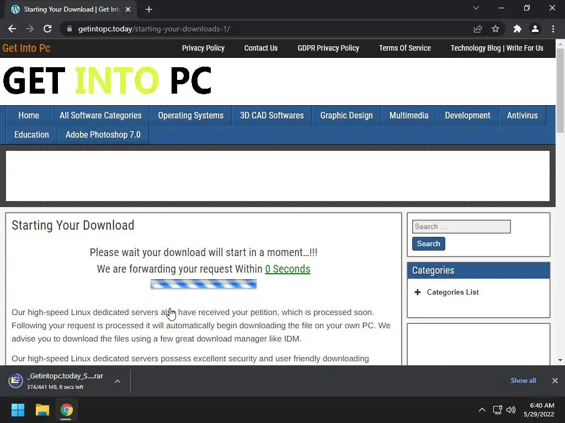
Task: Open Terms Of Service
Action: click(x=404, y=48)
